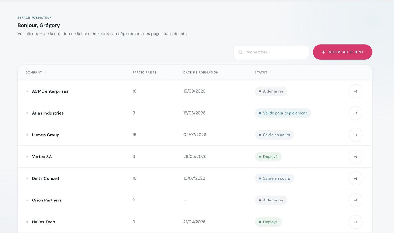The image size is (394, 233).
Task: Click the Bonjour, Grégory heading
Action: (x=39, y=26)
